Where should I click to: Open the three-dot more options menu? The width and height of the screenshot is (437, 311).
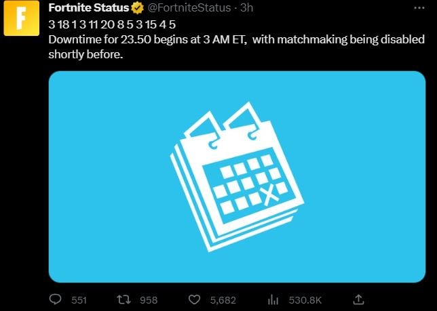coord(419,7)
